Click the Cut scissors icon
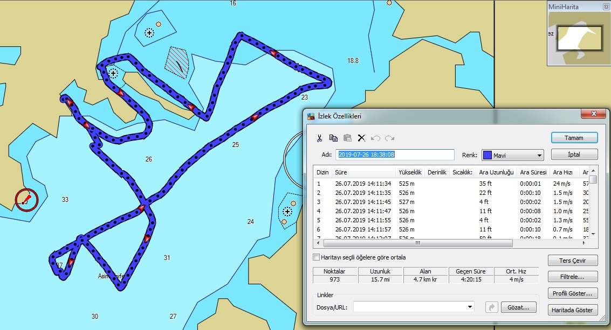 pos(319,138)
